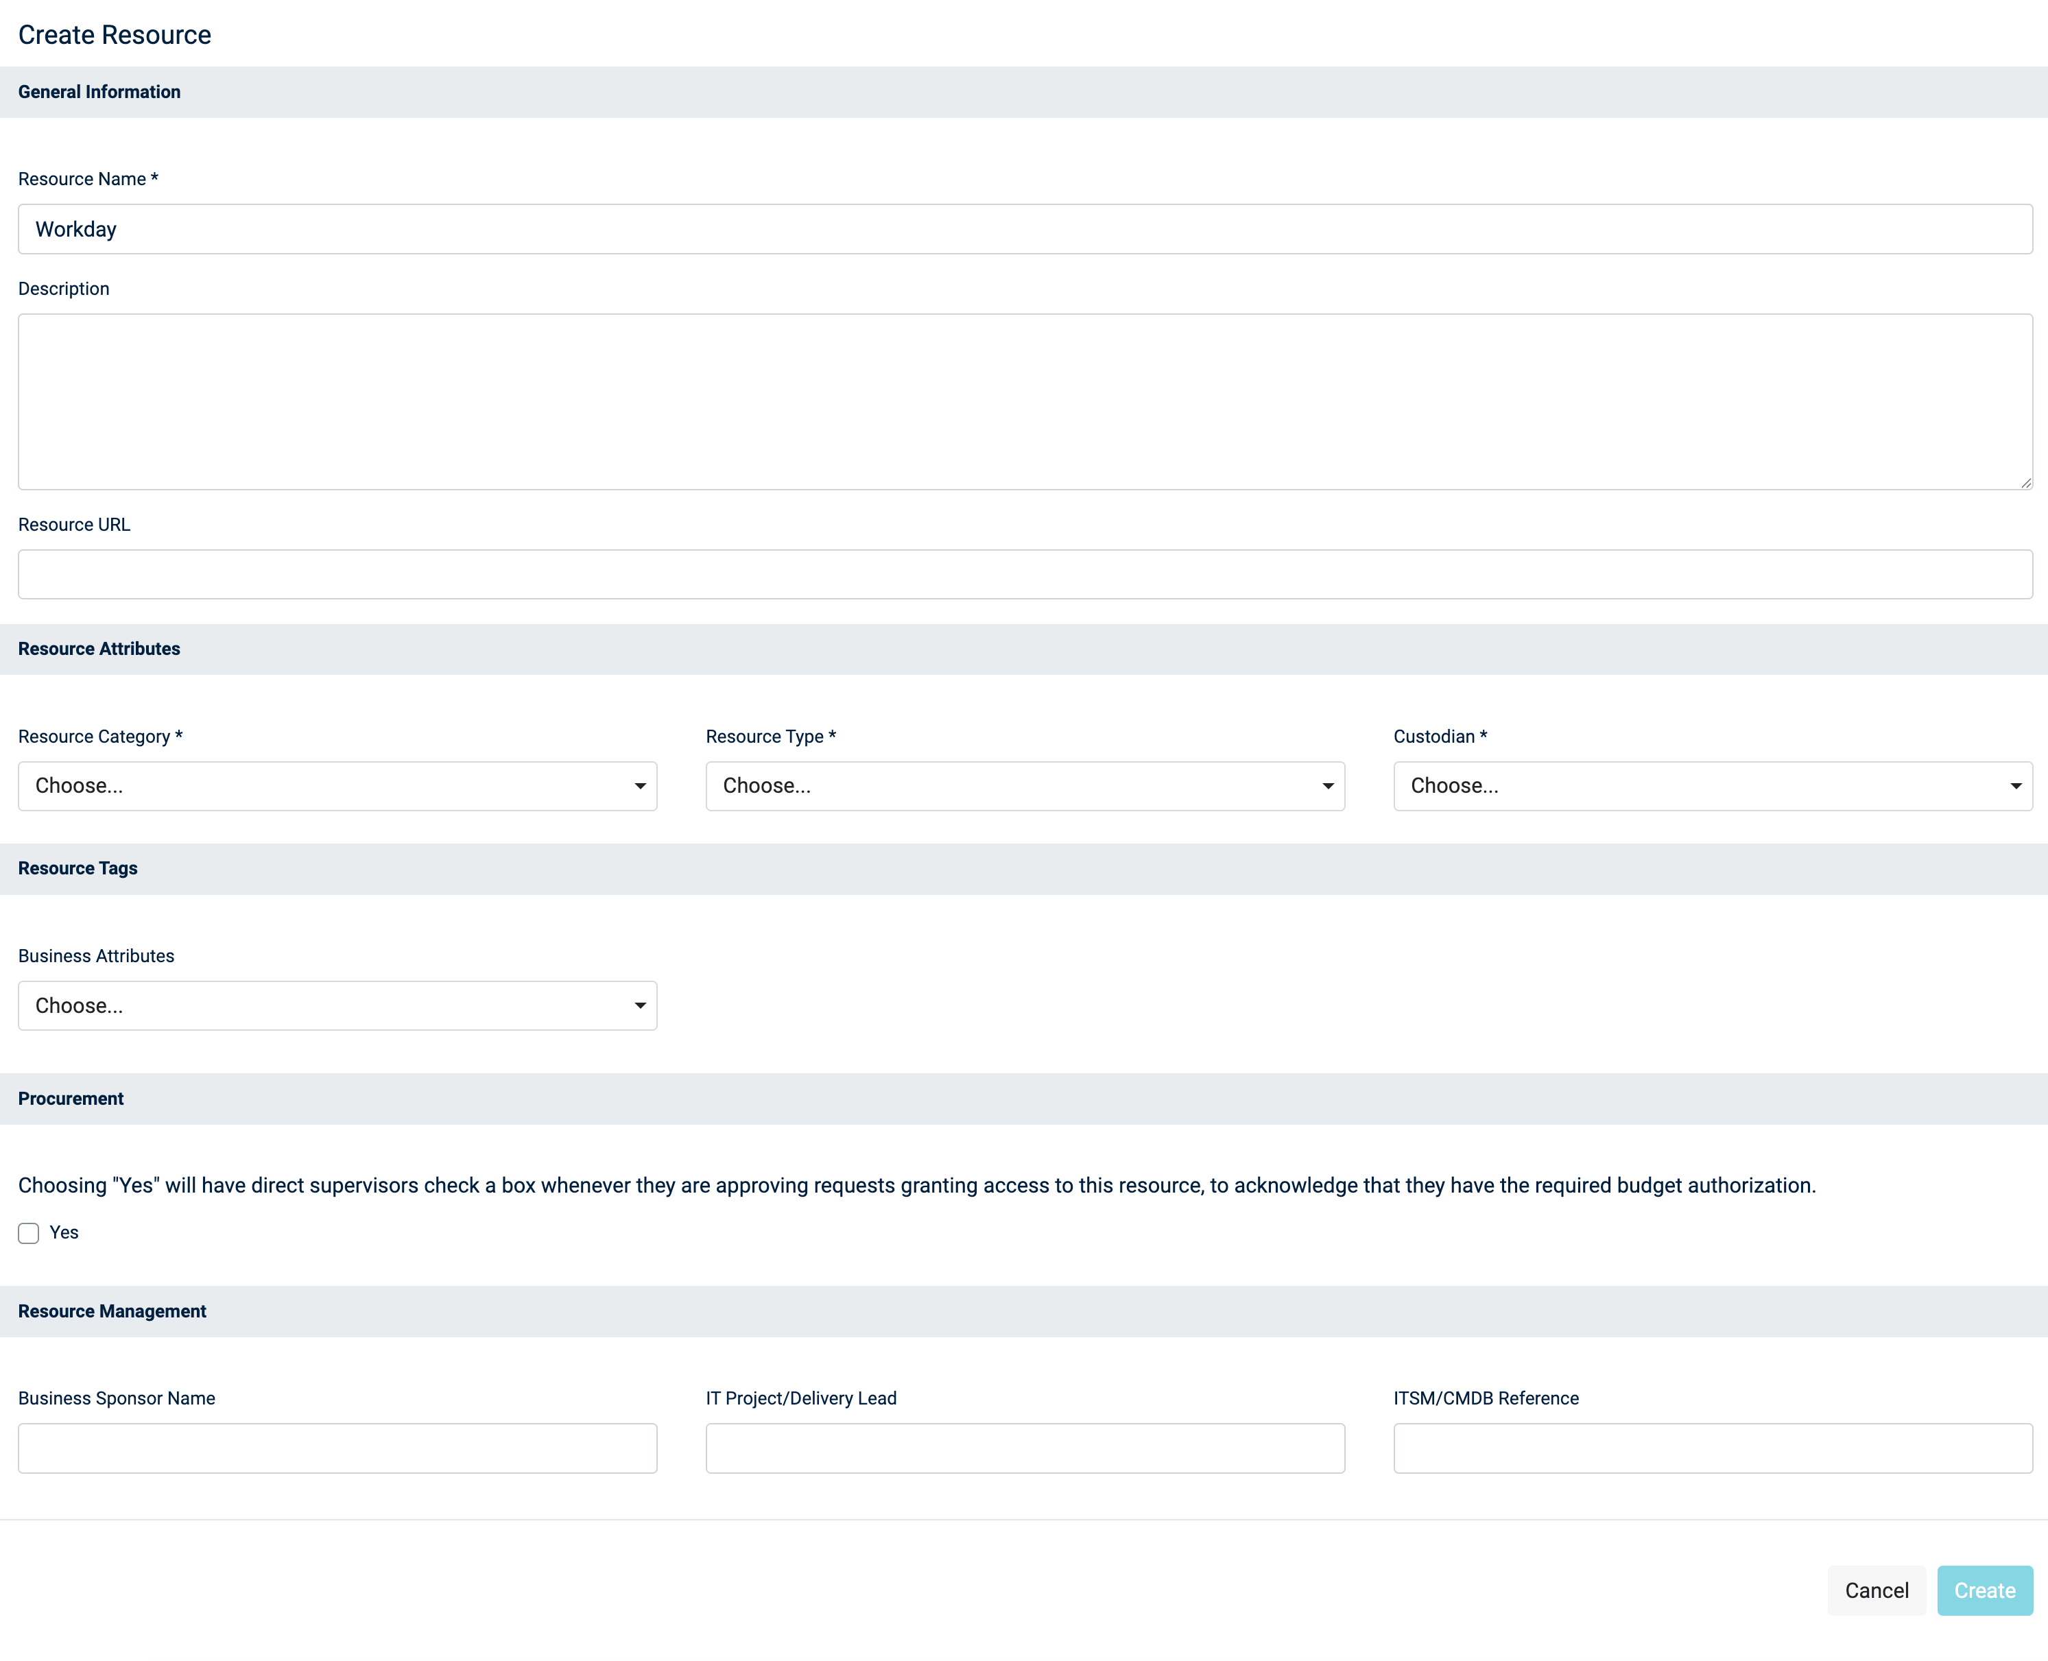Screen dimensions: 2048x1661
Task: Click the Resource Management section header
Action: coord(112,1311)
